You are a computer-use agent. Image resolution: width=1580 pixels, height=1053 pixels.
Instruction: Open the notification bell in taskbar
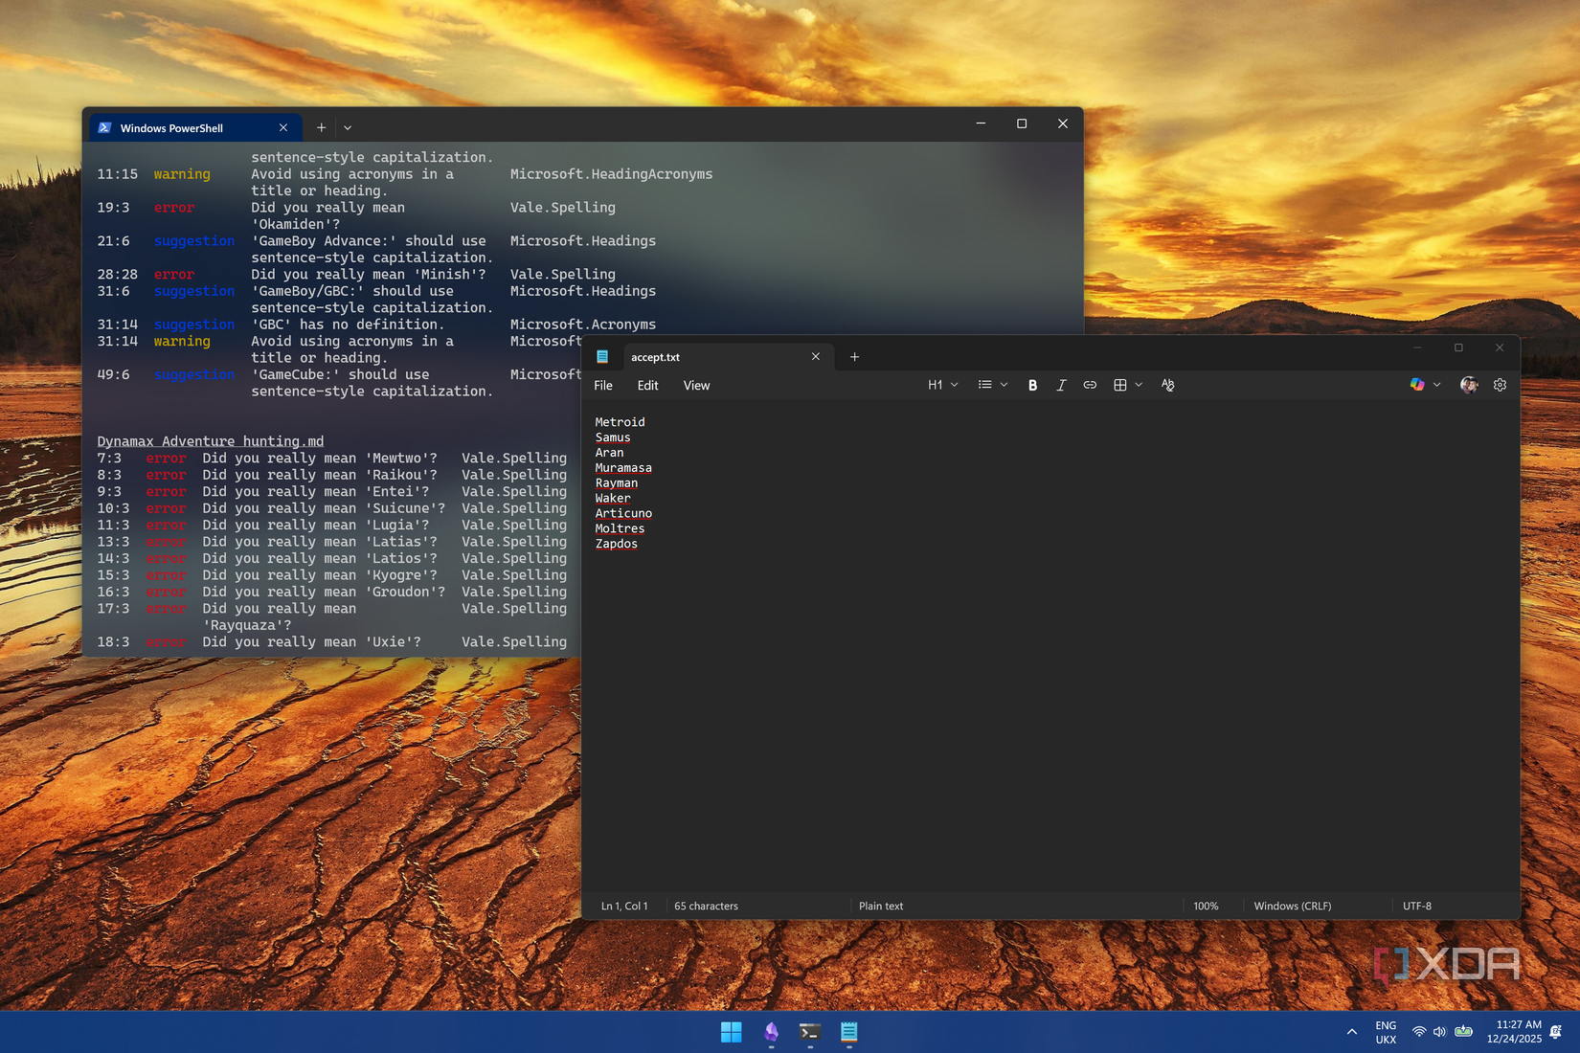[x=1556, y=1032]
